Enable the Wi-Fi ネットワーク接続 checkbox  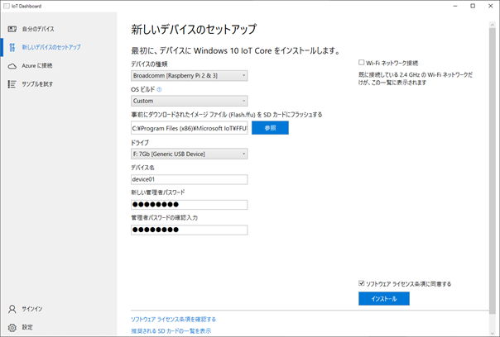pos(361,63)
